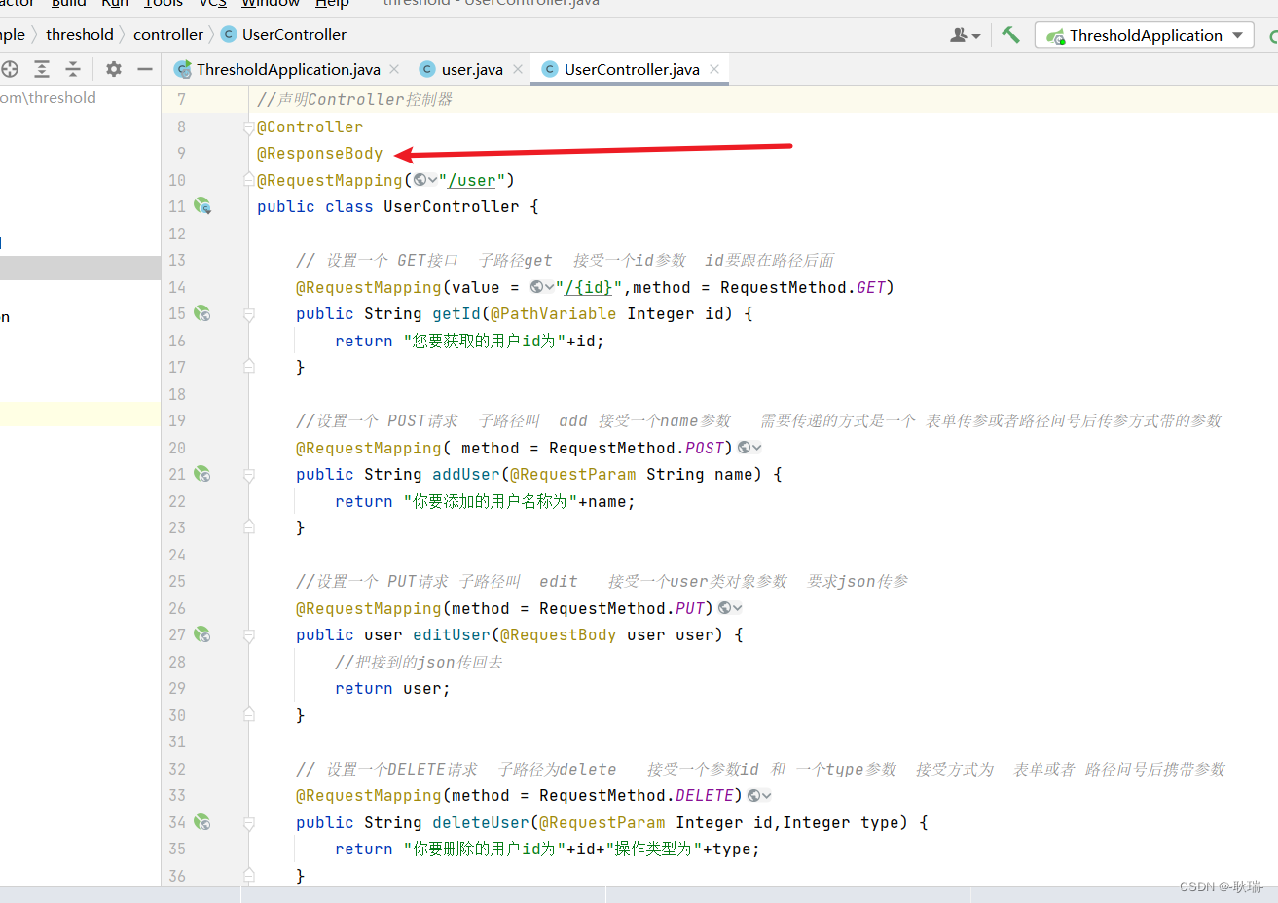Click the comment on line 7
This screenshot has width=1278, height=903.
(354, 99)
